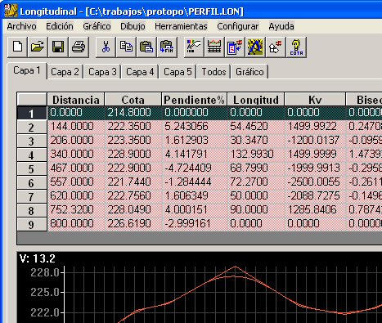
Task: Switch to the Capa 3 tab
Action: 102,72
